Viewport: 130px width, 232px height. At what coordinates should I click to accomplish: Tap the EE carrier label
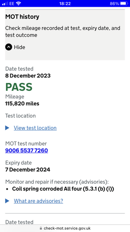(x=12, y=4)
